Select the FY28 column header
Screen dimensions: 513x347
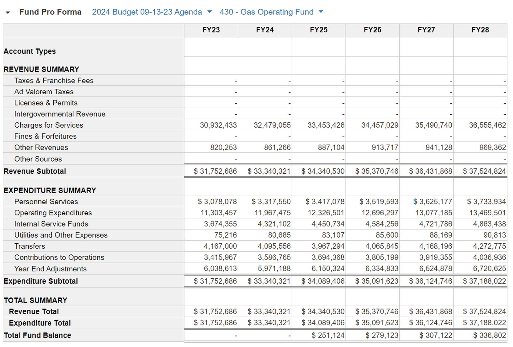coord(480,30)
